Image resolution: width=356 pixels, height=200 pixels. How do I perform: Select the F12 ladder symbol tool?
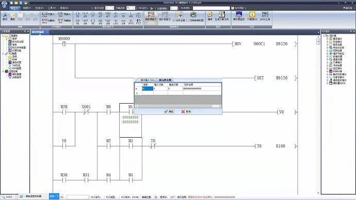point(138,22)
